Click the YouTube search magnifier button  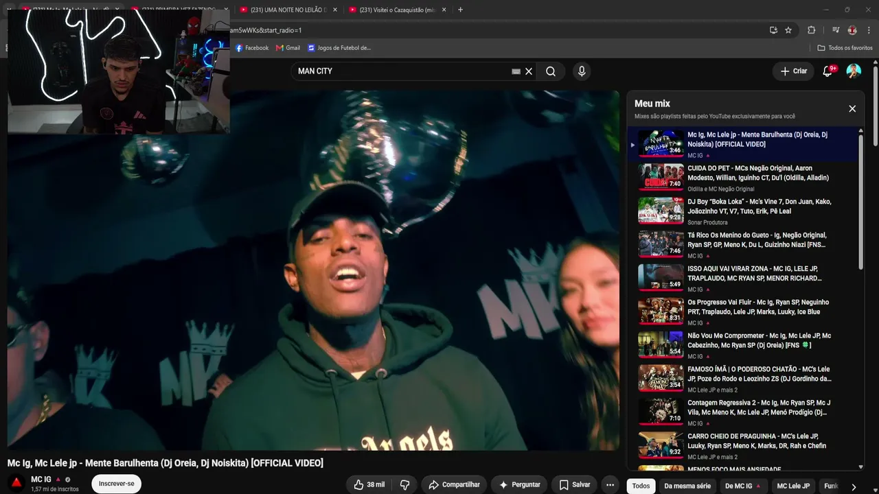(x=551, y=71)
